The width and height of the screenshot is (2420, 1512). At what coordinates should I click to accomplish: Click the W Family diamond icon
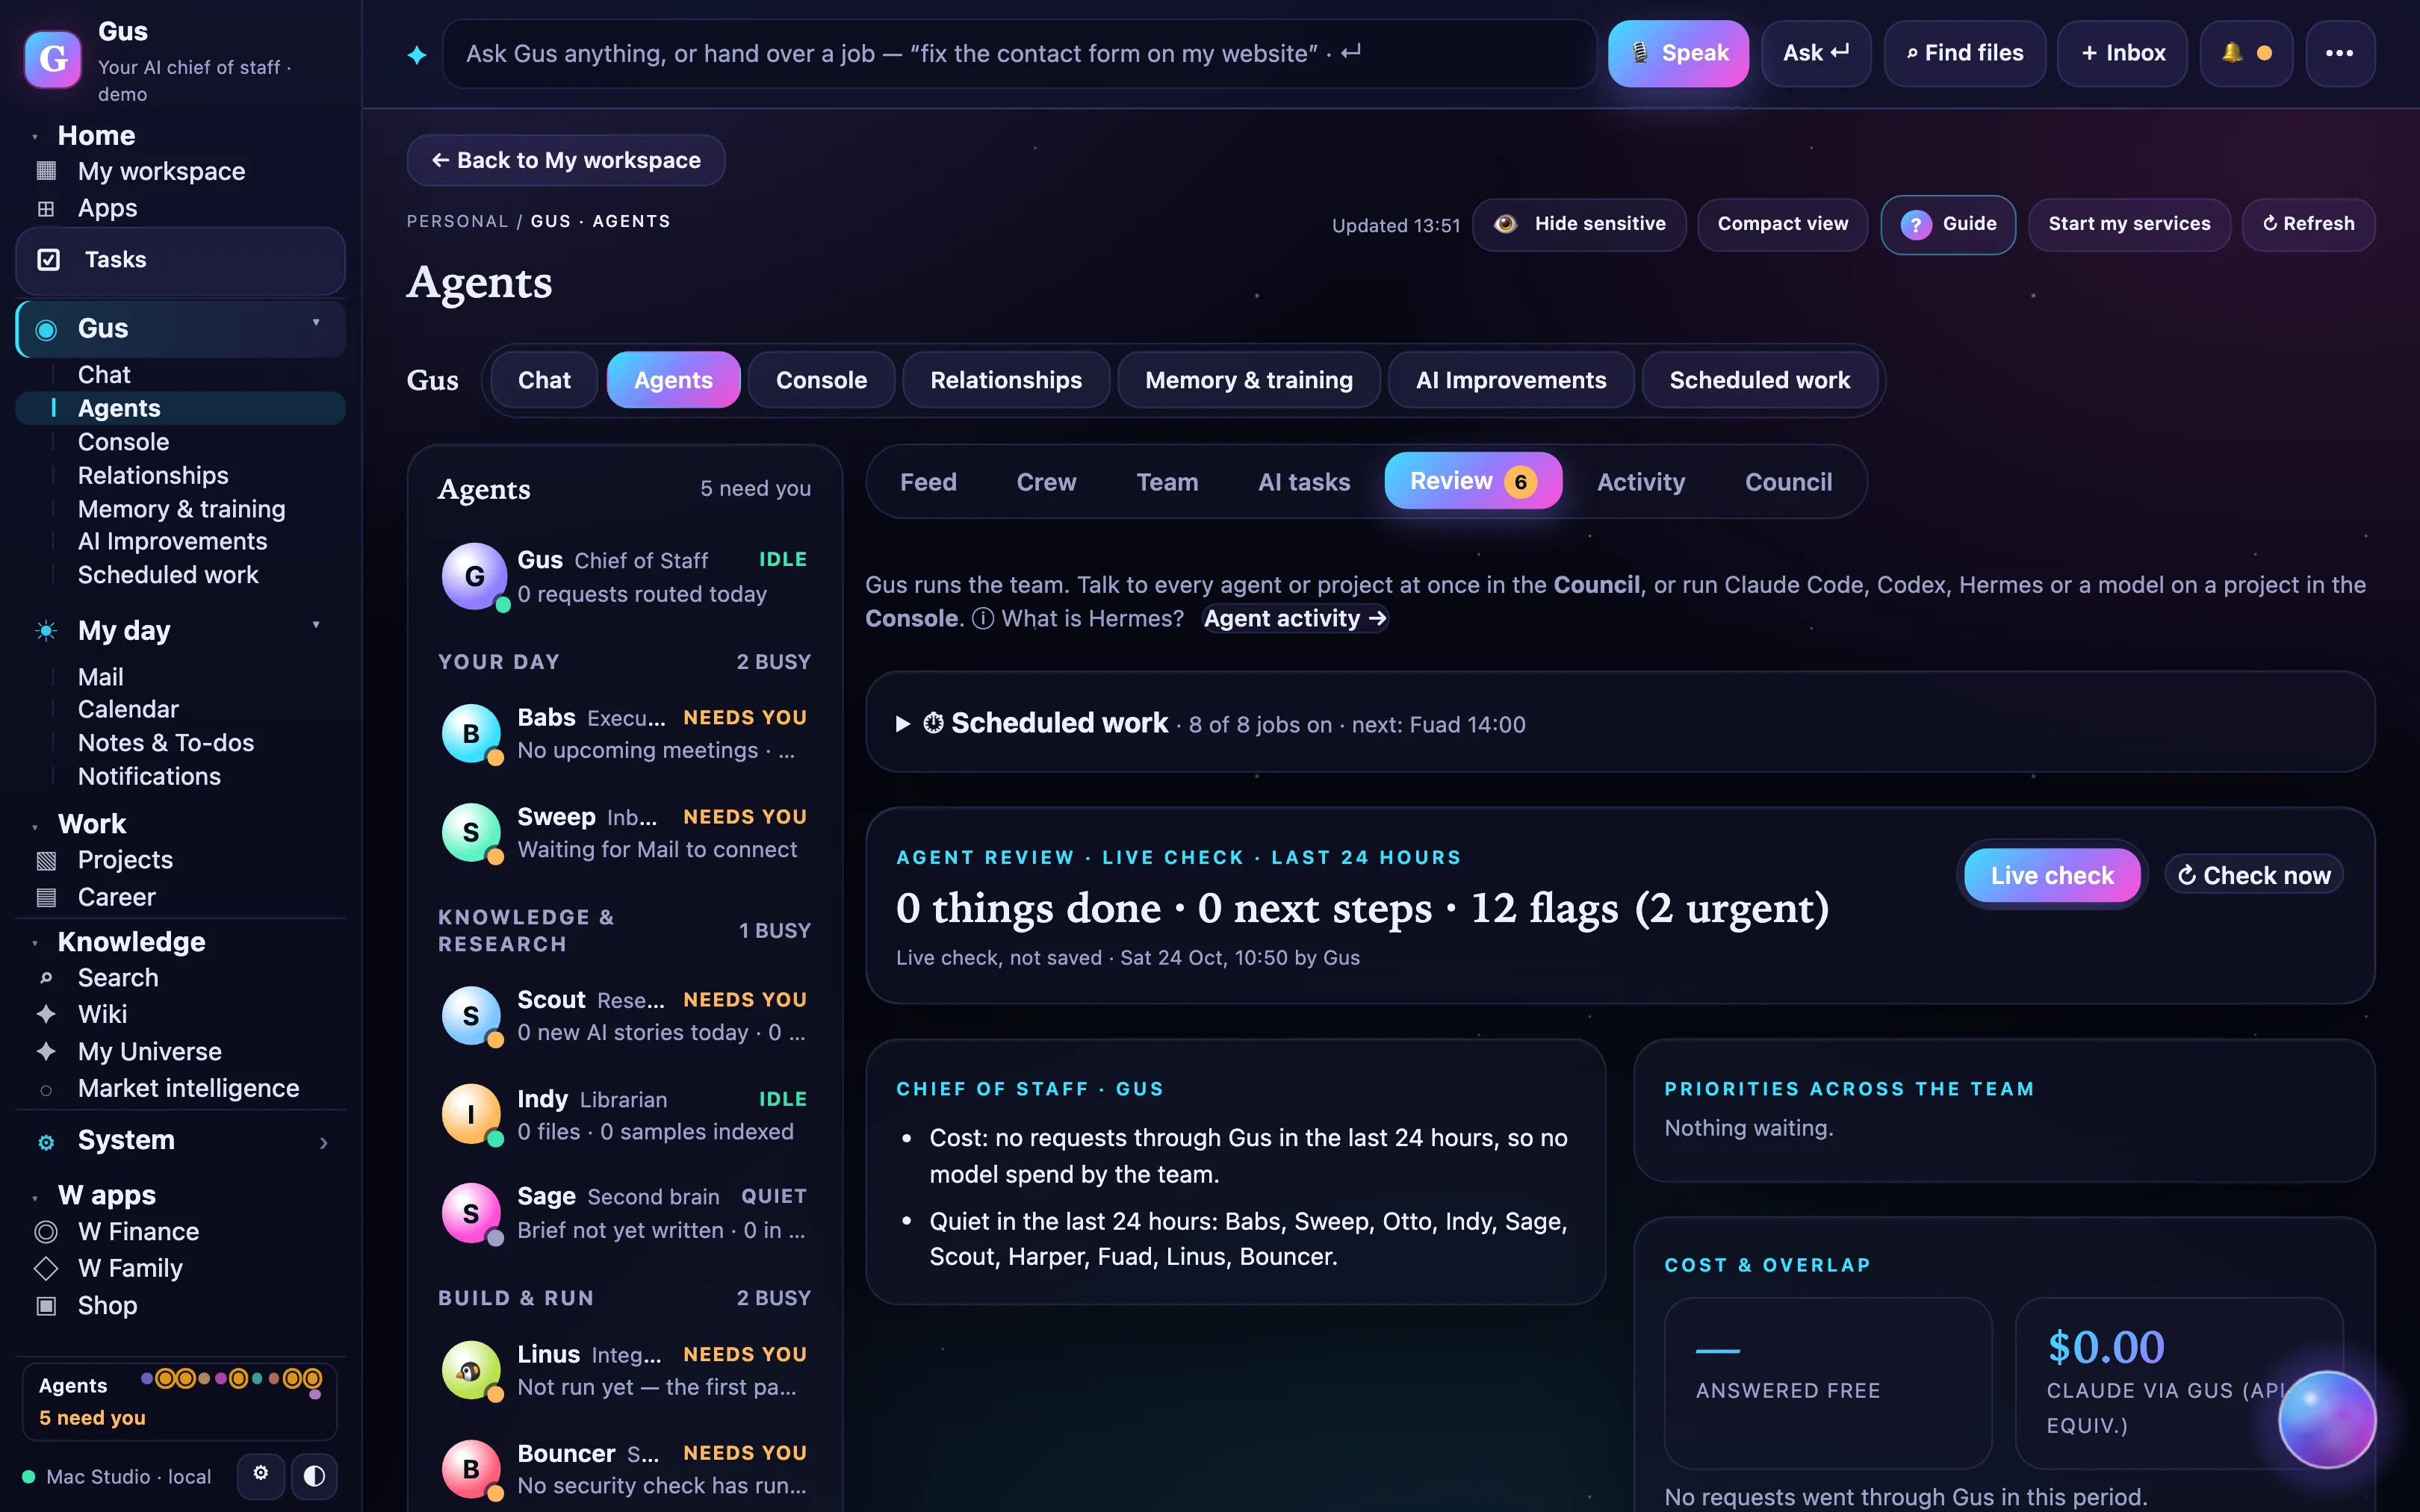point(46,1268)
